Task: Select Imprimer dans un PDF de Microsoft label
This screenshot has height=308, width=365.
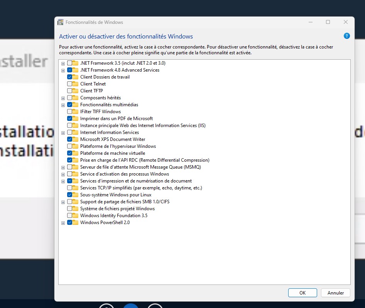Action: point(117,119)
